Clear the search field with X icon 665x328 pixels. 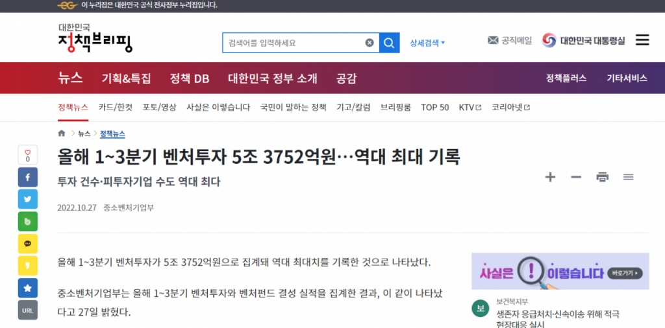(370, 43)
